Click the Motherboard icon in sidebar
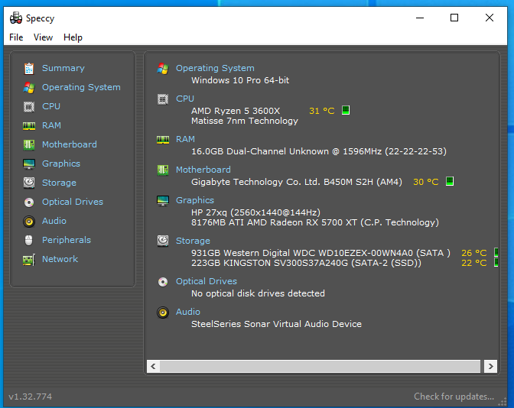514x408 pixels. click(29, 144)
